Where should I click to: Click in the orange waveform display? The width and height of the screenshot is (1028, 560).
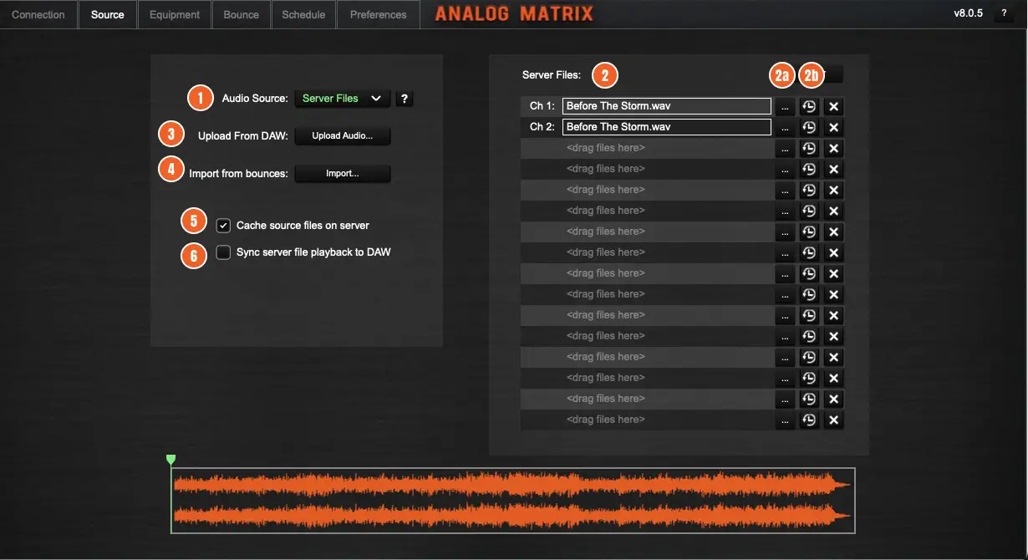pos(513,500)
